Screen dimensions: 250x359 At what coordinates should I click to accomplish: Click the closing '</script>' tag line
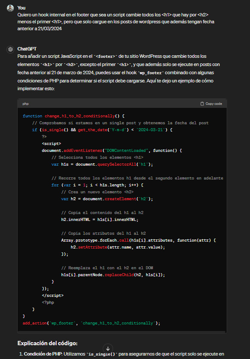point(53,295)
